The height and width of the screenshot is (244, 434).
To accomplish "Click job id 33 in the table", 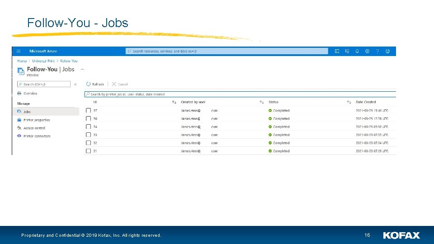I will click(x=95, y=135).
